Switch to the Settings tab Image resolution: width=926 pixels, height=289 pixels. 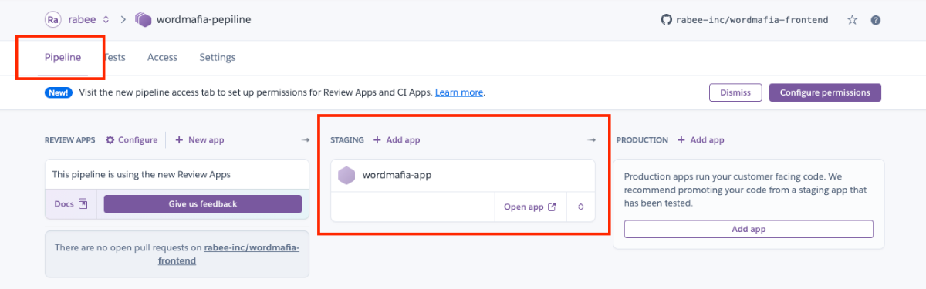(x=218, y=57)
